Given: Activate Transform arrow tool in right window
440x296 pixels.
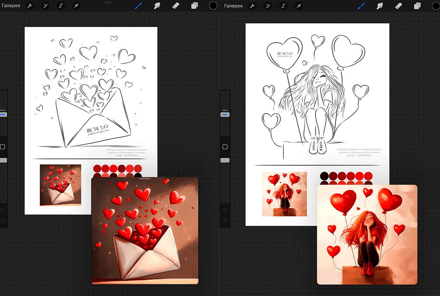Looking at the screenshot, I should (299, 6).
